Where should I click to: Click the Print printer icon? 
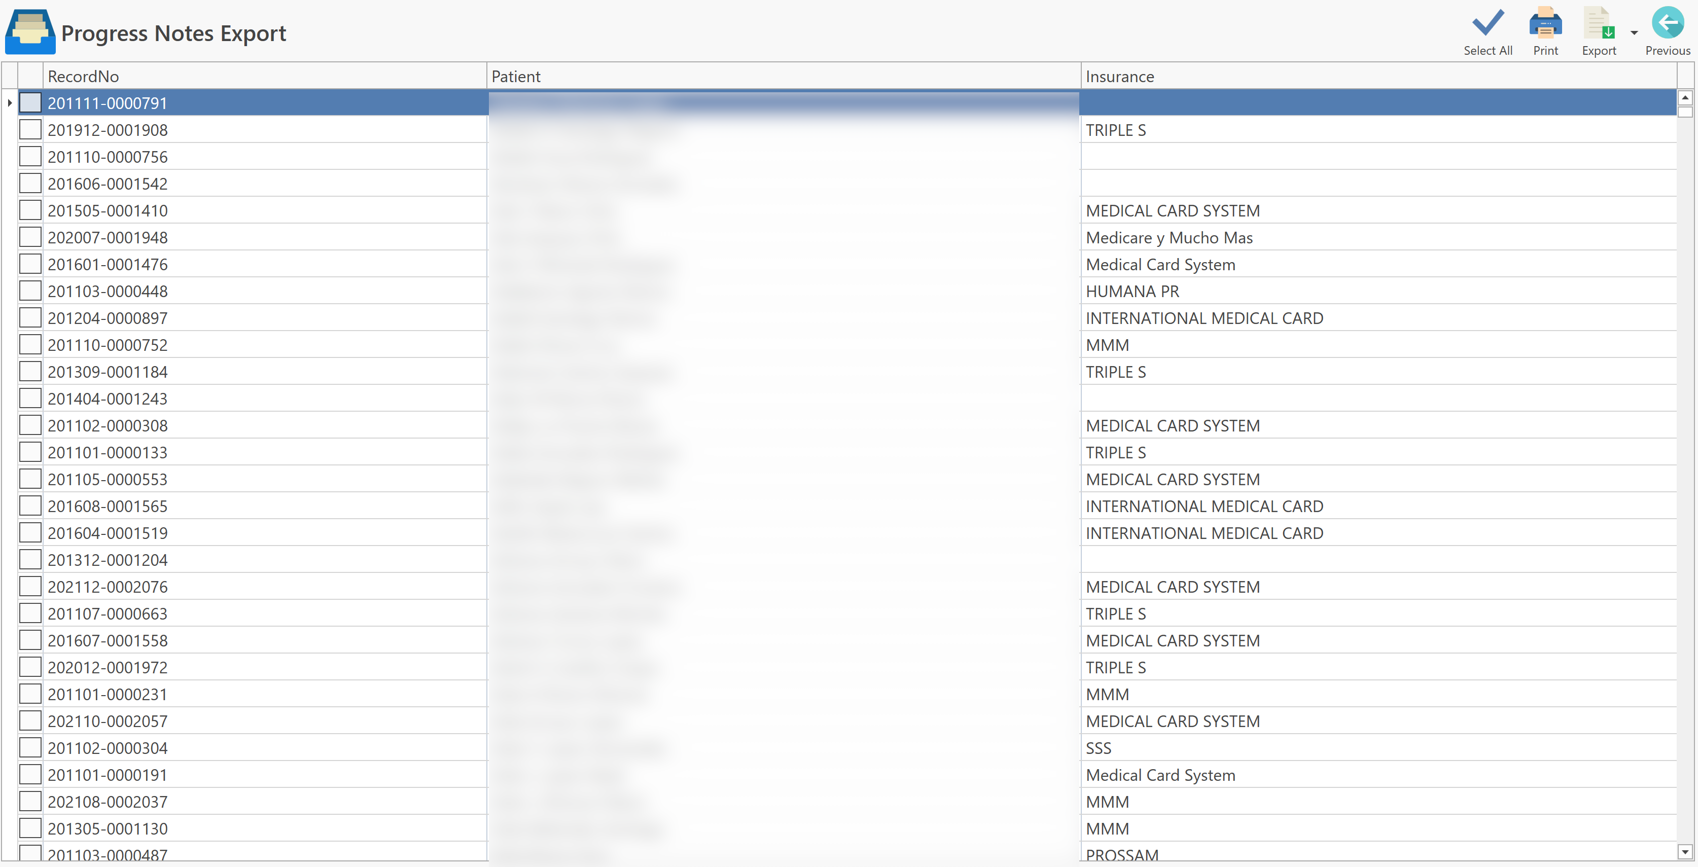(x=1545, y=24)
